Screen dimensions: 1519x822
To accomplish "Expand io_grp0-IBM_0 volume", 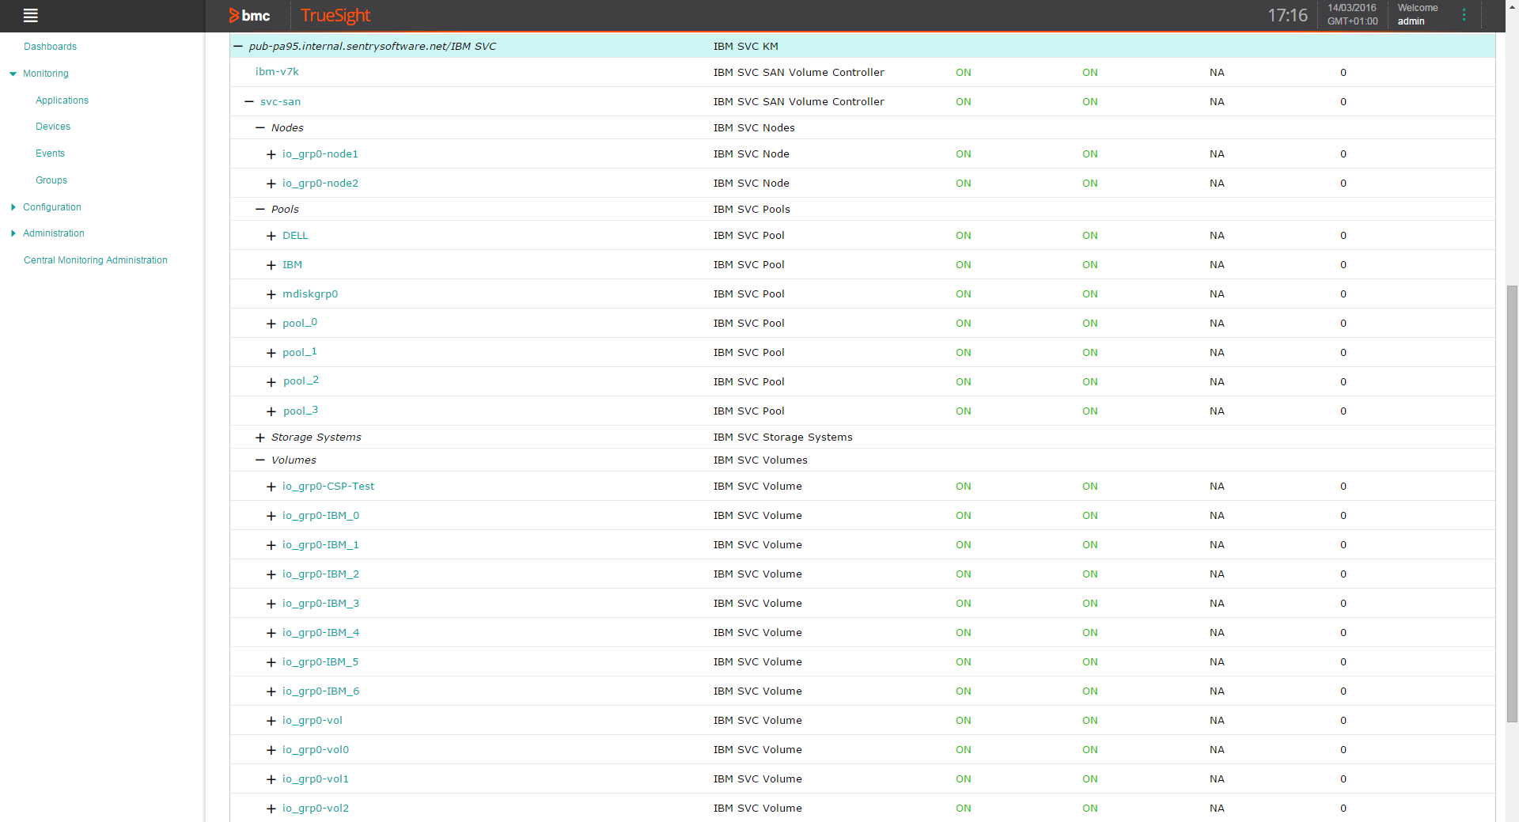I will [x=271, y=516].
